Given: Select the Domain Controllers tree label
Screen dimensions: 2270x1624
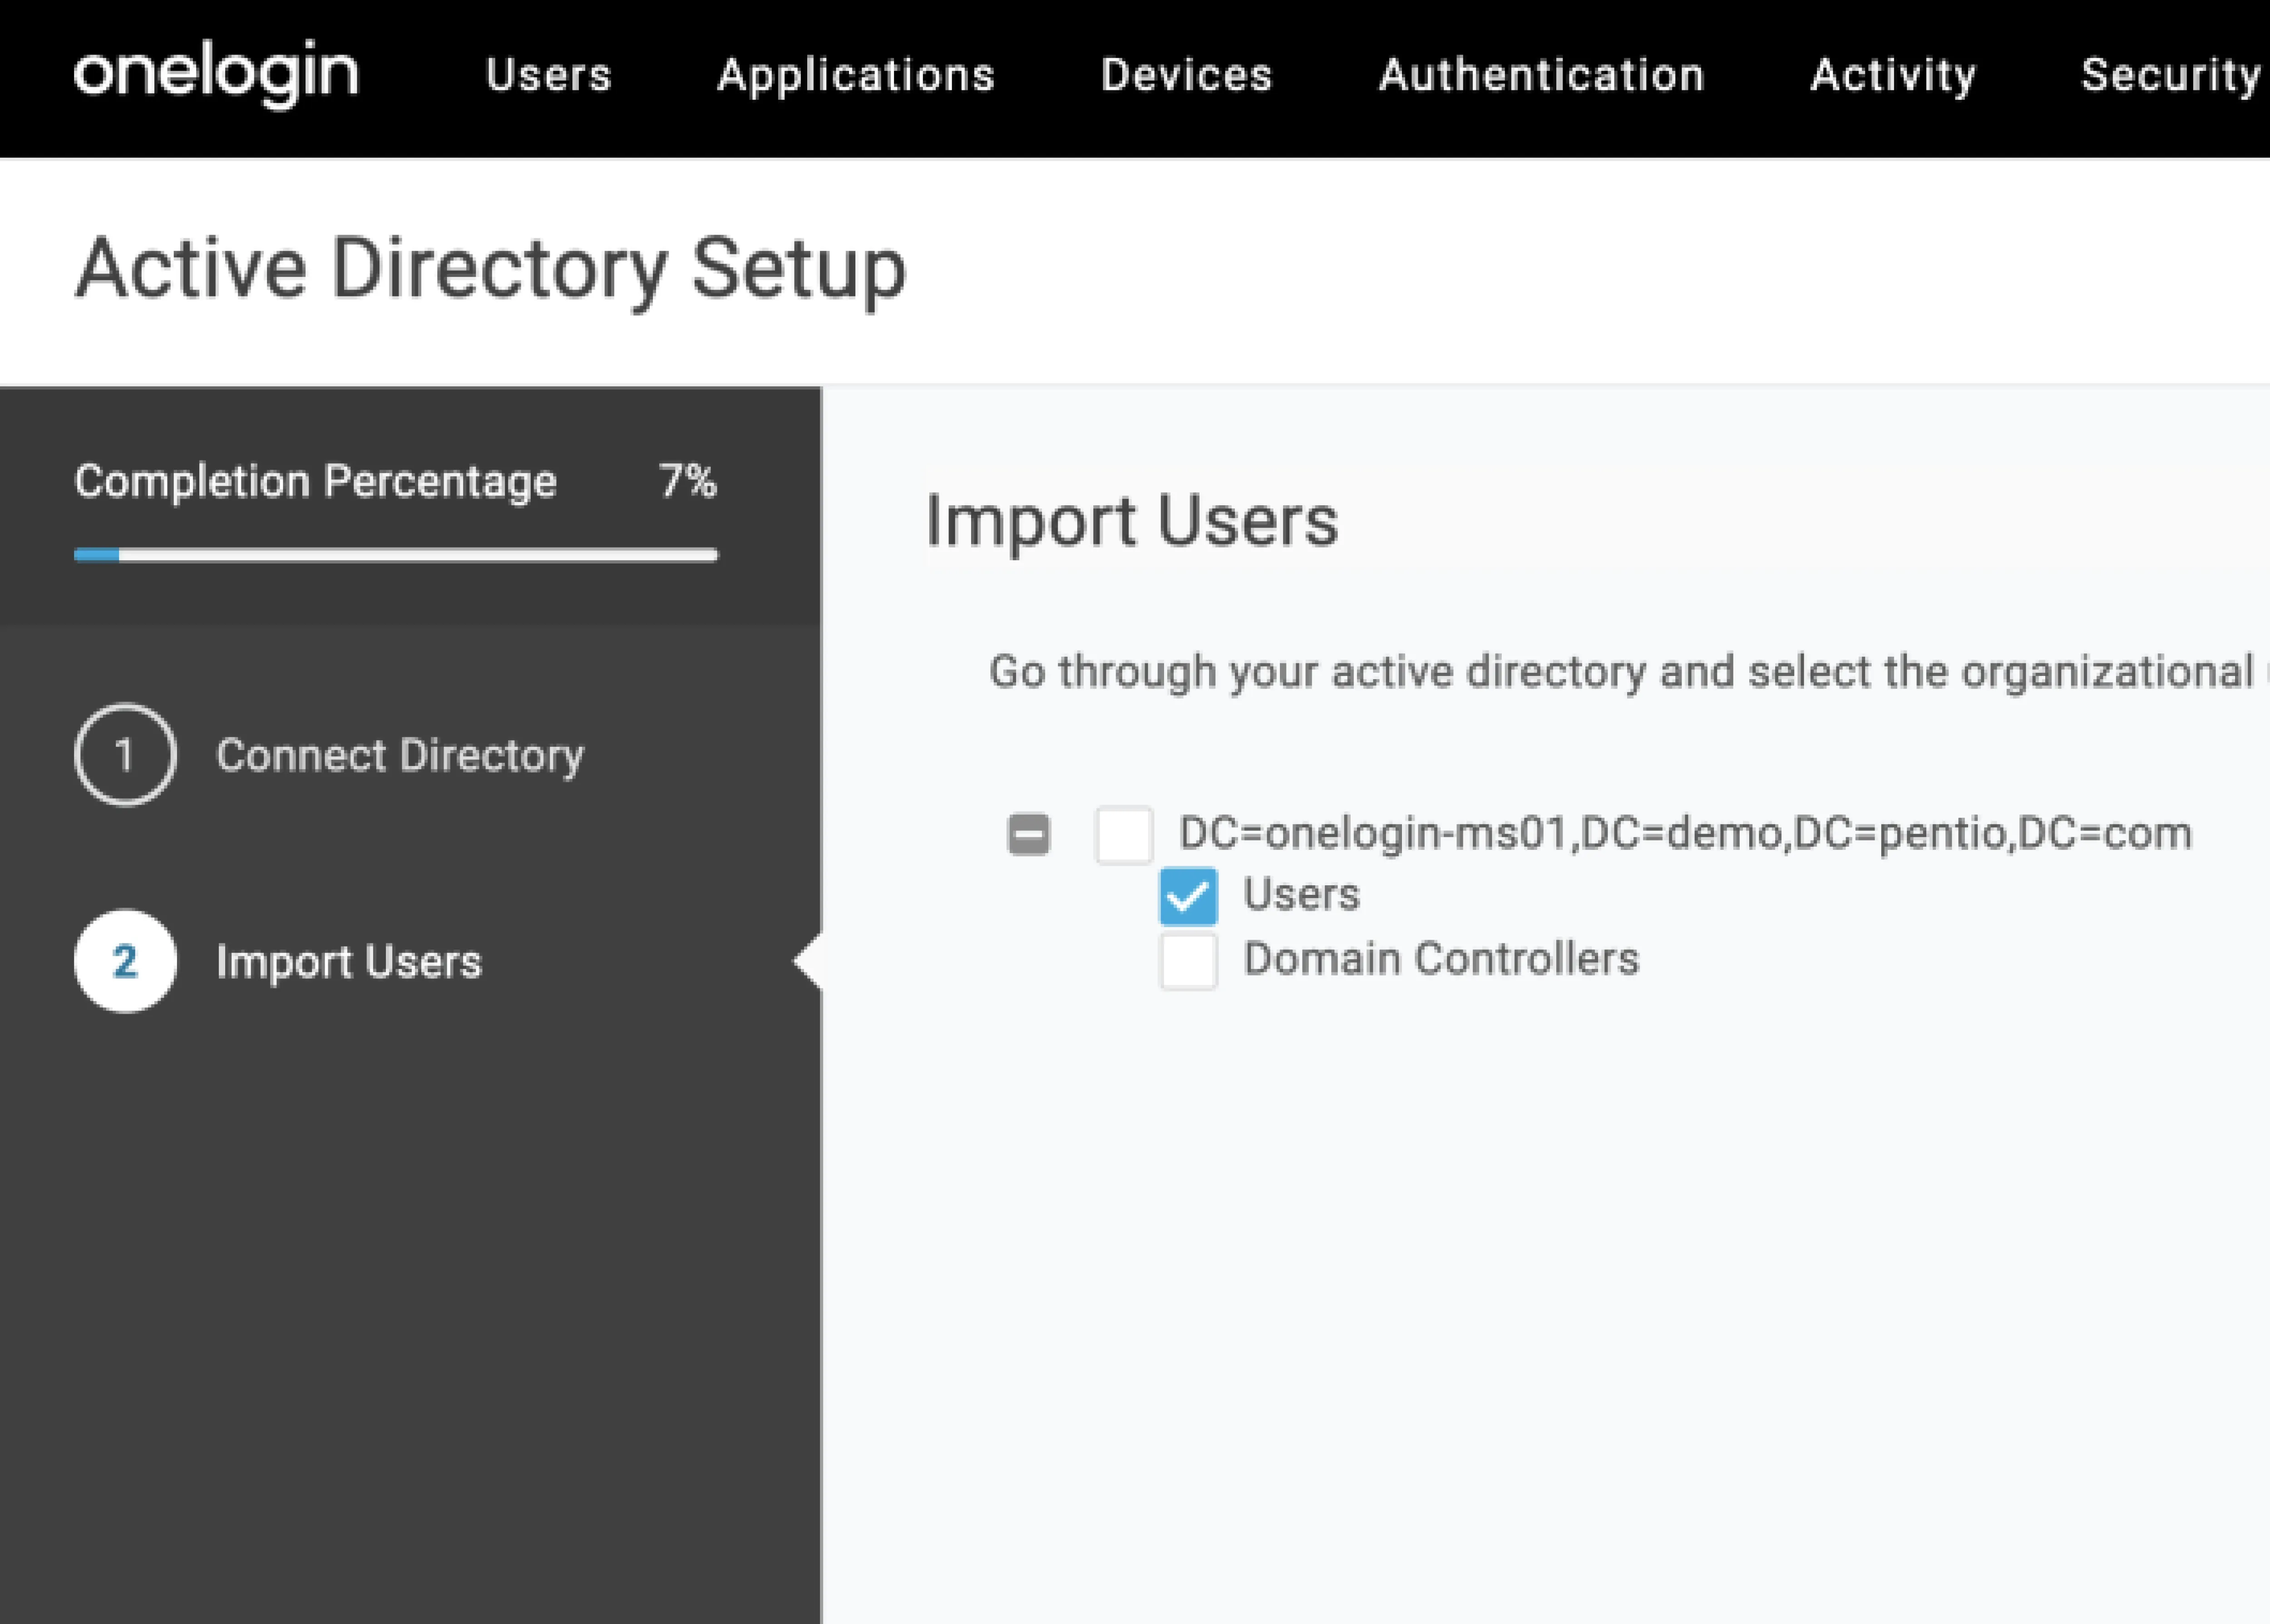Looking at the screenshot, I should [1441, 959].
